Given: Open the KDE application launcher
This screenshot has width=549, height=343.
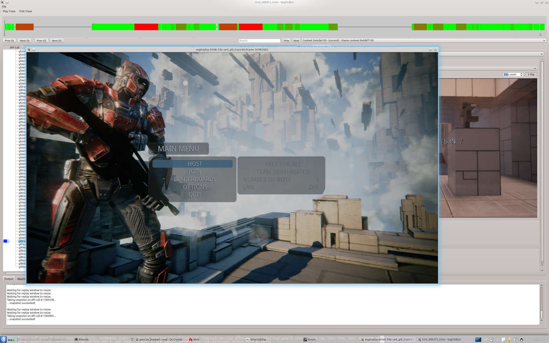Looking at the screenshot, I should pos(3,340).
